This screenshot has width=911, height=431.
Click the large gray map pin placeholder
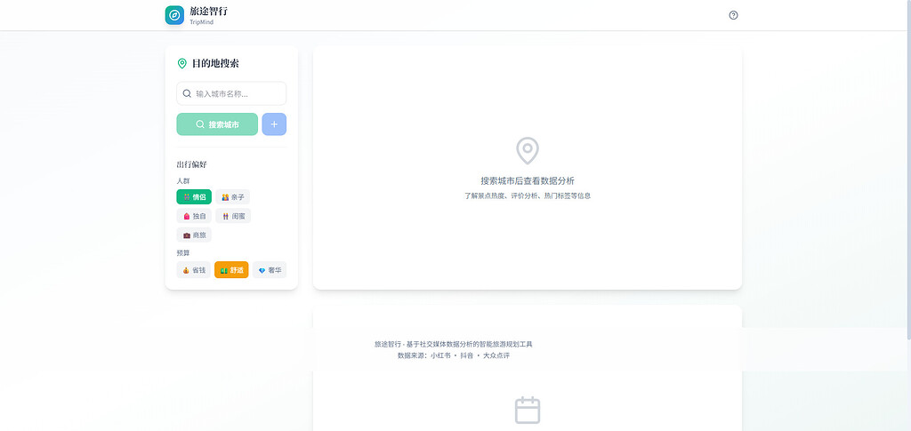pos(528,151)
